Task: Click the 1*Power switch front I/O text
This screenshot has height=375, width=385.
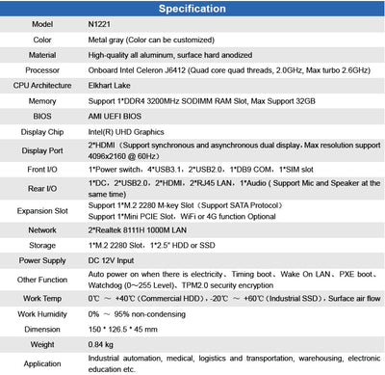Action: (201, 170)
